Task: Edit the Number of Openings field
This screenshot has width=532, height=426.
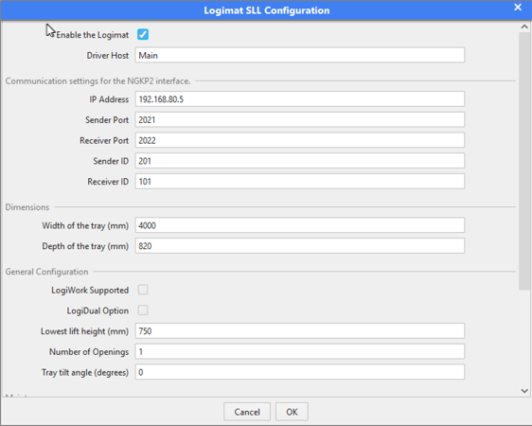Action: (x=300, y=352)
